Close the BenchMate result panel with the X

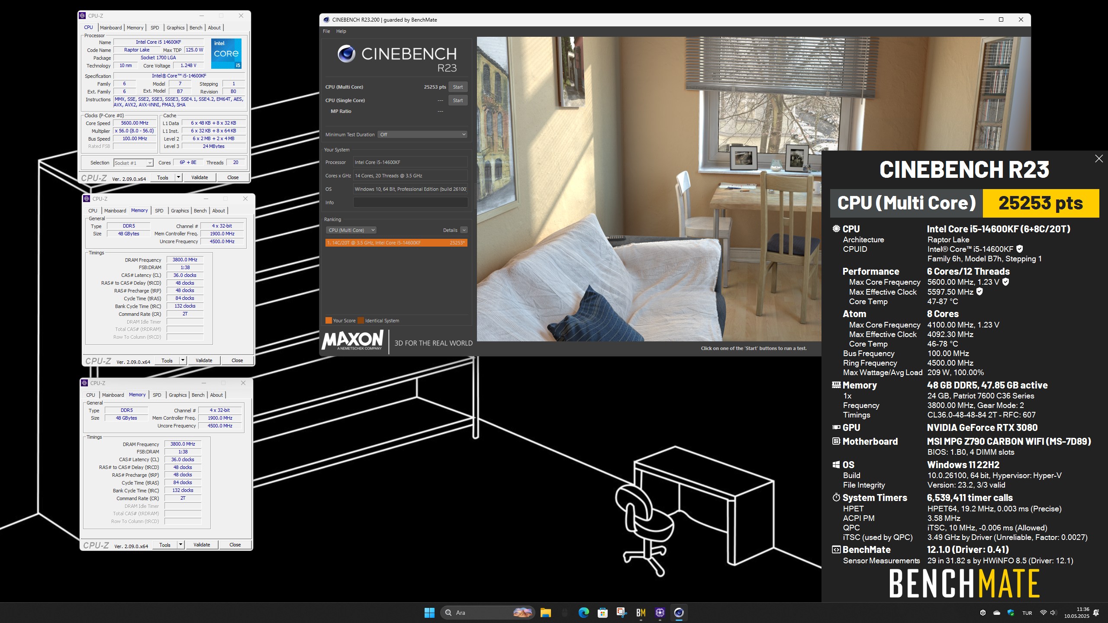coord(1099,159)
